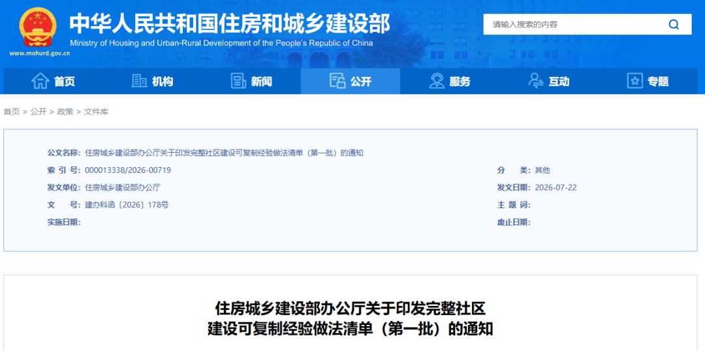
Task: Open the 机构 navigation tab
Action: [x=152, y=82]
